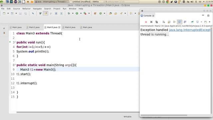Open Display Selected Console dropdown arrow

(x=201, y=22)
